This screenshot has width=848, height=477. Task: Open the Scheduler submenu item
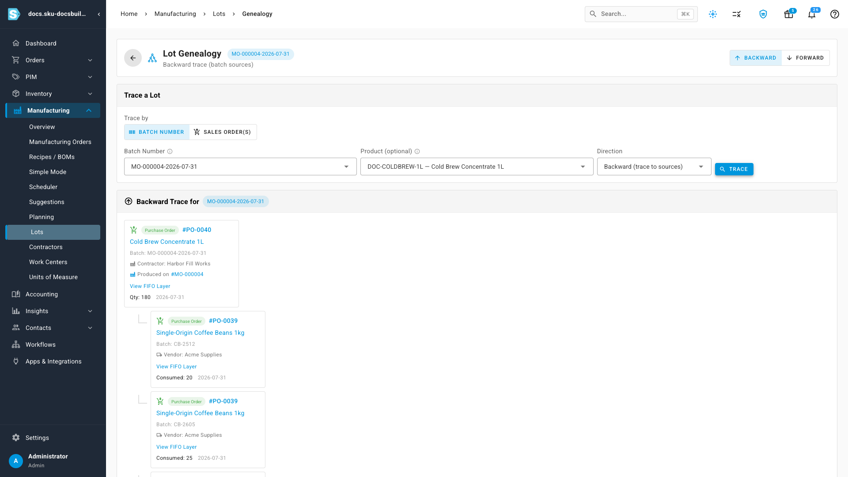(x=43, y=187)
